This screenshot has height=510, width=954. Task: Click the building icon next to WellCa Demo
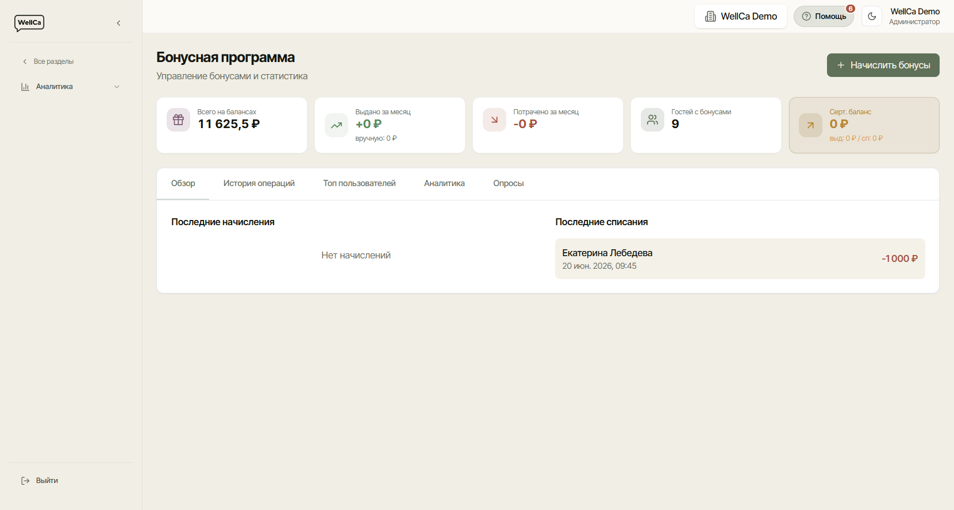coord(710,17)
